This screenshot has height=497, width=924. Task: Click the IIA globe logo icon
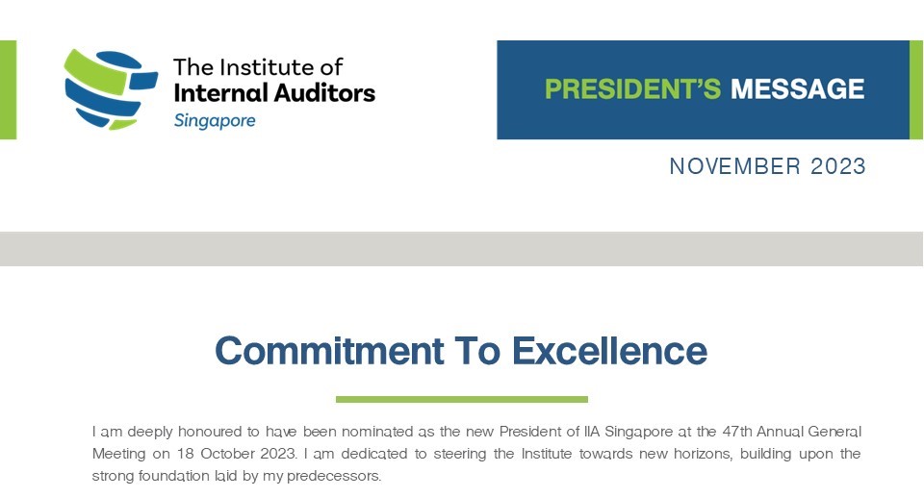click(x=111, y=90)
